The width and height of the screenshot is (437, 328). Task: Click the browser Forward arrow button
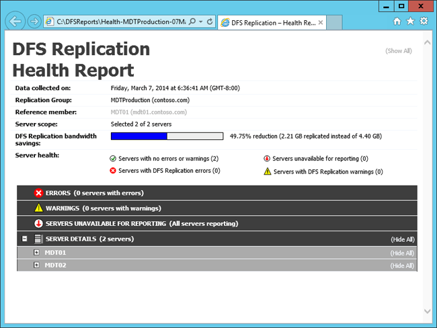pos(34,22)
